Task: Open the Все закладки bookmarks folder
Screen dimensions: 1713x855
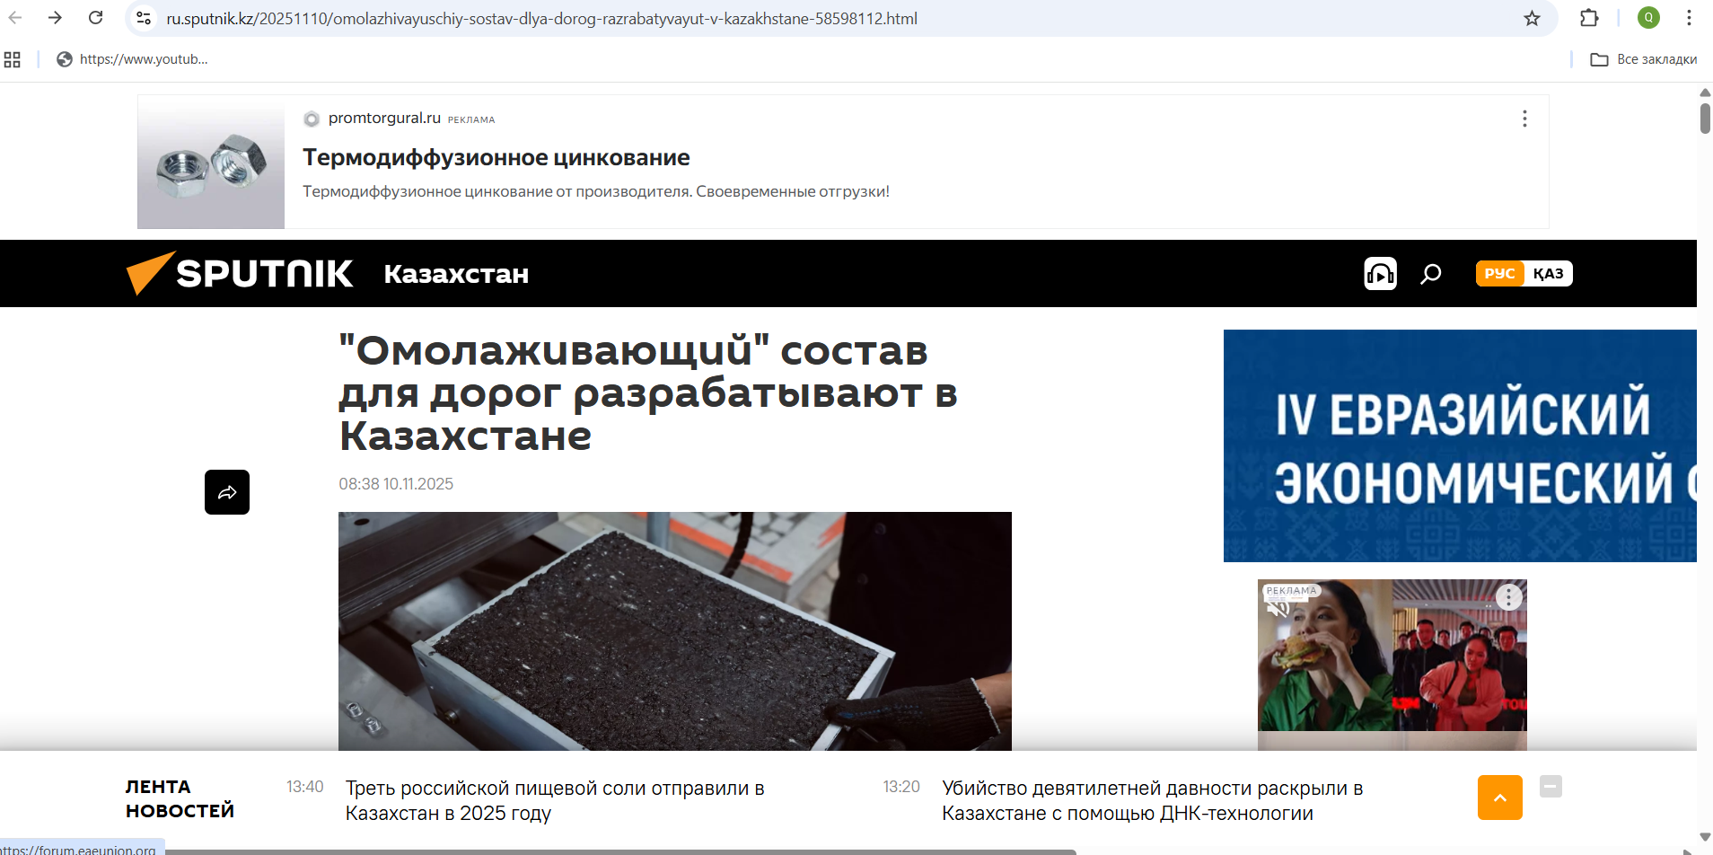Action: click(1644, 59)
